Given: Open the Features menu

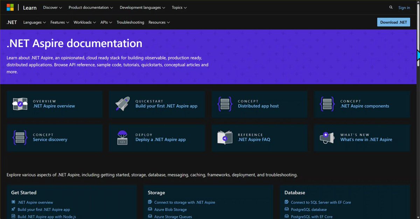Looking at the screenshot, I should [x=60, y=22].
